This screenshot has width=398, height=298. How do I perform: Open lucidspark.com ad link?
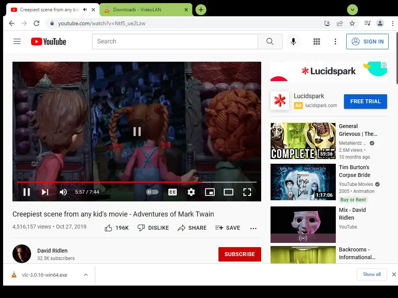click(321, 106)
